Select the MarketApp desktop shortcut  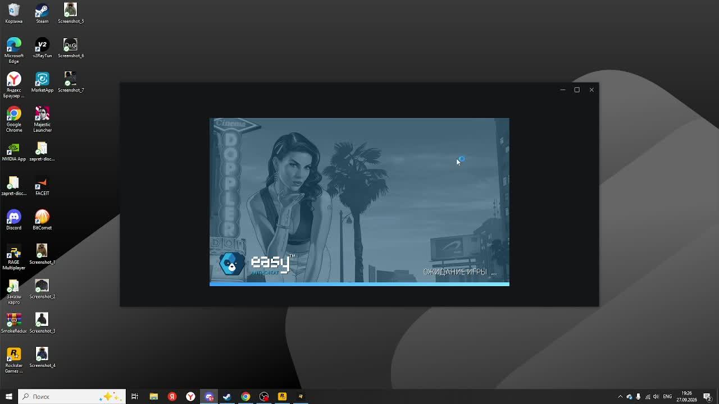[42, 82]
